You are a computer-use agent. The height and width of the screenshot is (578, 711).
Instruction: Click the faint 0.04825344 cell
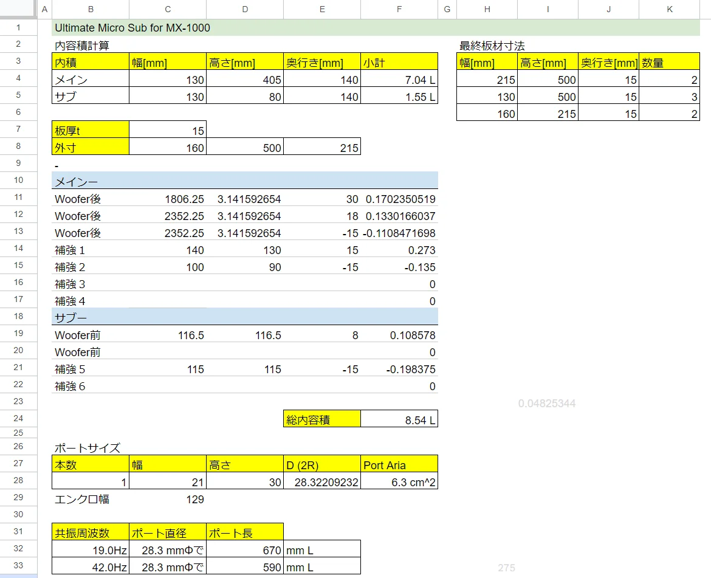[x=547, y=404]
